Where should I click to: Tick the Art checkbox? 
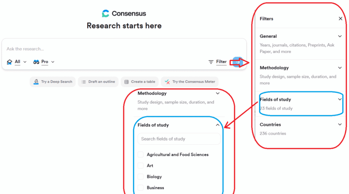[x=140, y=165]
